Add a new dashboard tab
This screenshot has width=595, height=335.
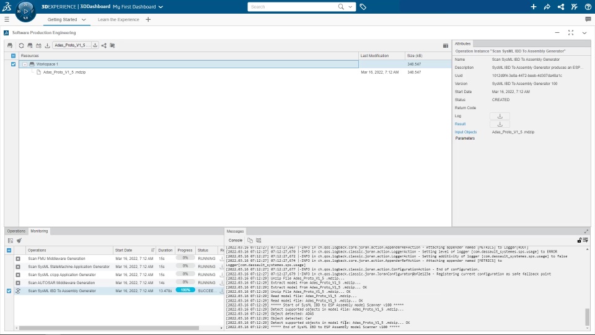(148, 19)
